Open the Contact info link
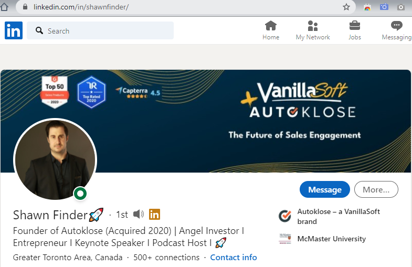This screenshot has height=267, width=412. pyautogui.click(x=234, y=257)
